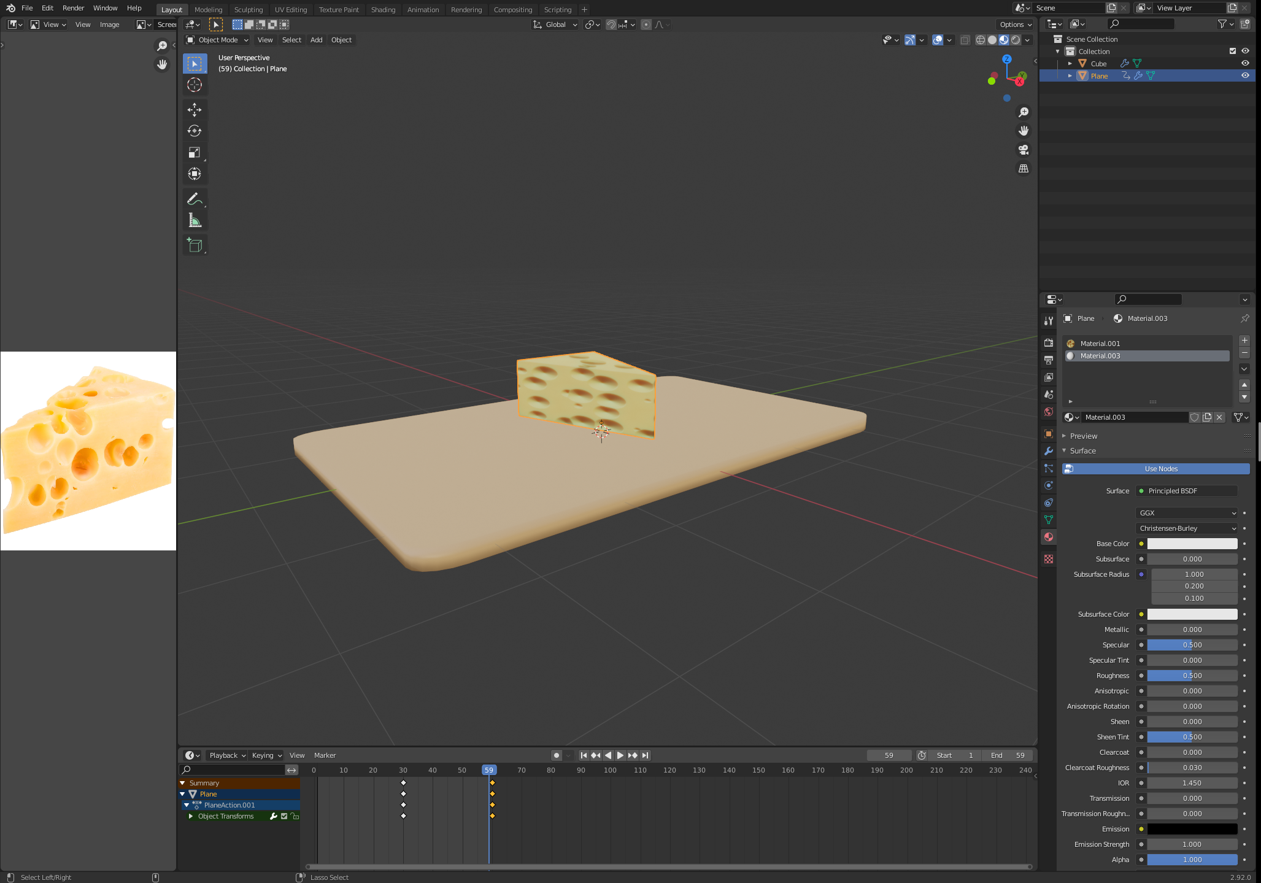
Task: Click the Transform tool icon
Action: click(x=193, y=173)
